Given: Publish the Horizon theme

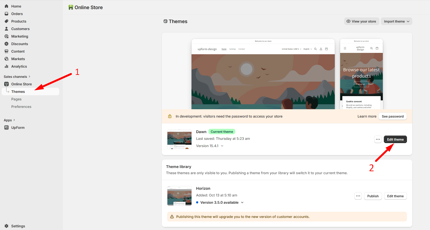Looking at the screenshot, I should (373, 196).
